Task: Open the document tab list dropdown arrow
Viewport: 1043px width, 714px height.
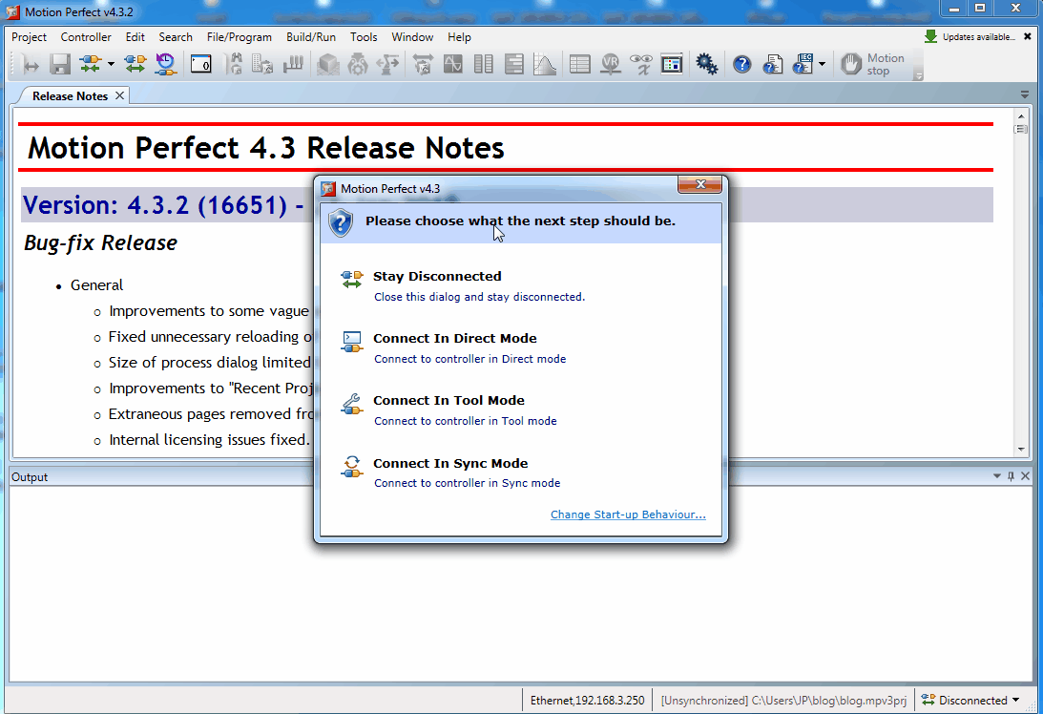Action: pyautogui.click(x=1024, y=95)
